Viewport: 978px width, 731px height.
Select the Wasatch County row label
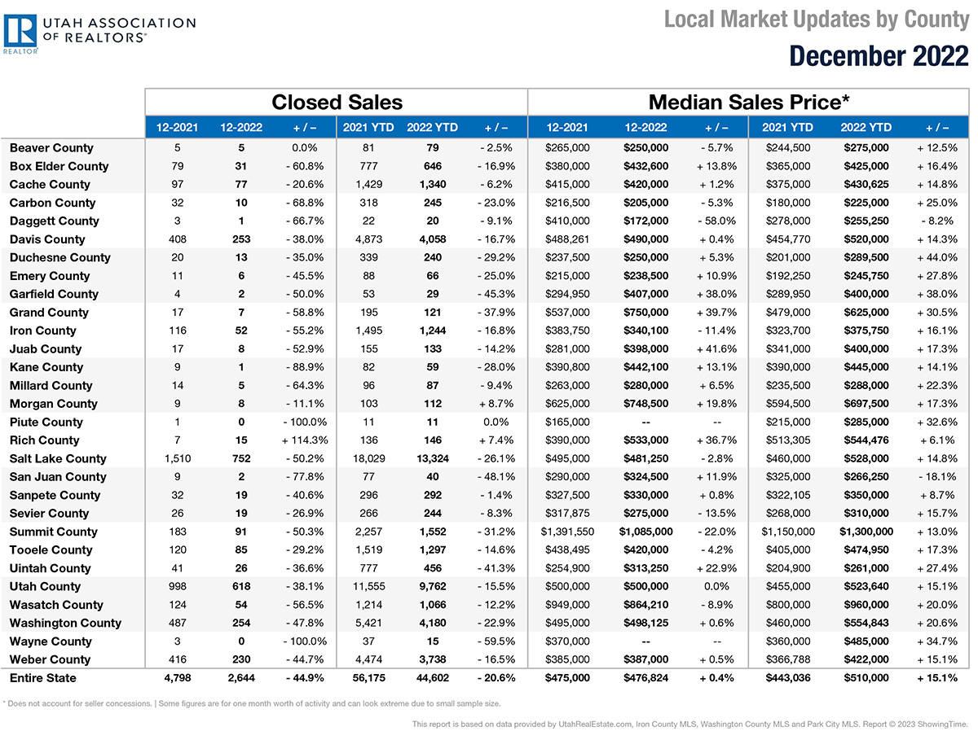click(56, 605)
